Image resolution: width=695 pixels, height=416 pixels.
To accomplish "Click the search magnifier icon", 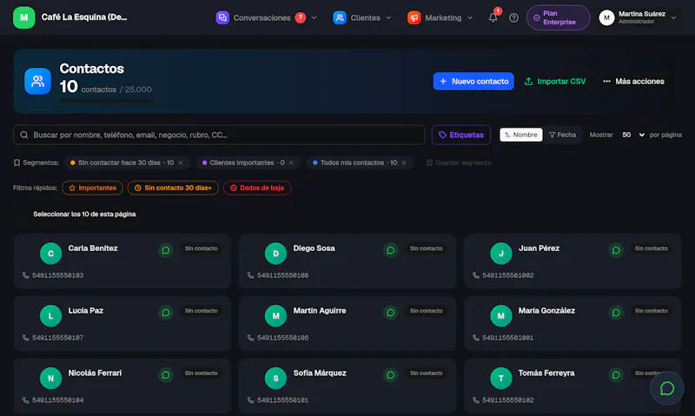I will [x=24, y=135].
